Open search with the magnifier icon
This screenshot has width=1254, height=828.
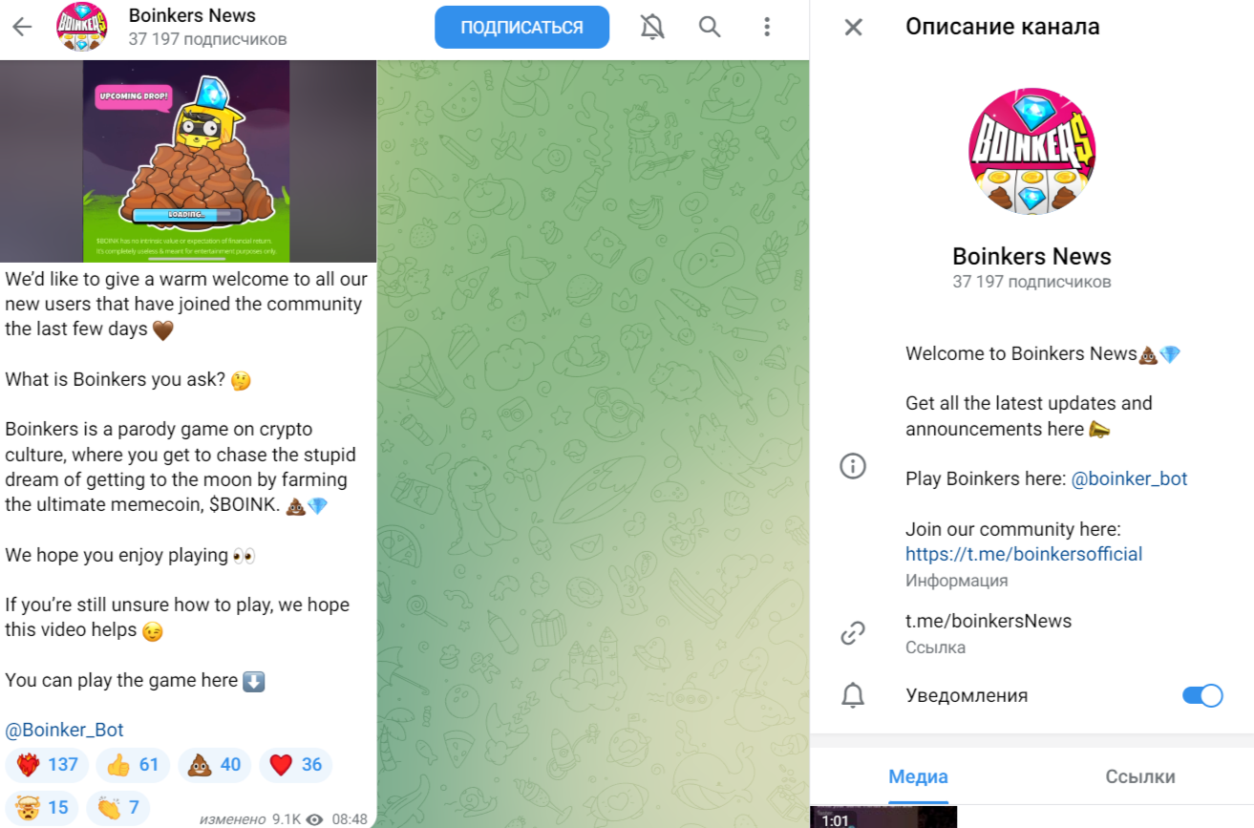pos(710,27)
